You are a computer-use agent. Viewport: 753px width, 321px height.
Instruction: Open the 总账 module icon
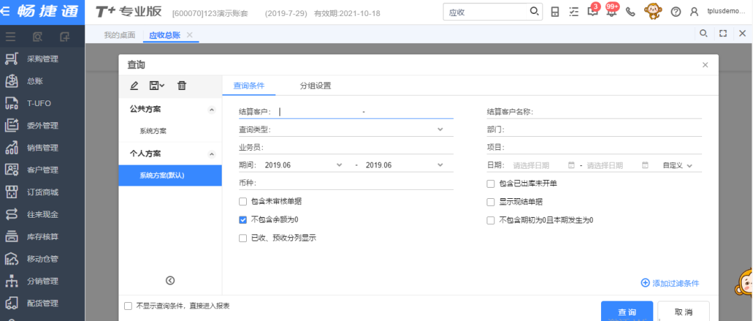[11, 81]
